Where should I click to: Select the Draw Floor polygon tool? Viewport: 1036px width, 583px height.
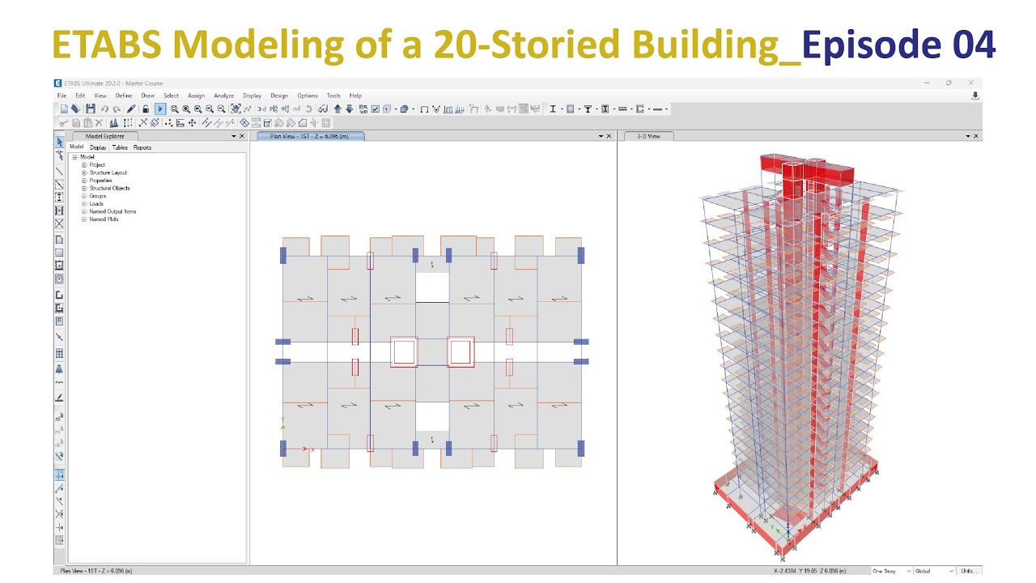pyautogui.click(x=59, y=240)
